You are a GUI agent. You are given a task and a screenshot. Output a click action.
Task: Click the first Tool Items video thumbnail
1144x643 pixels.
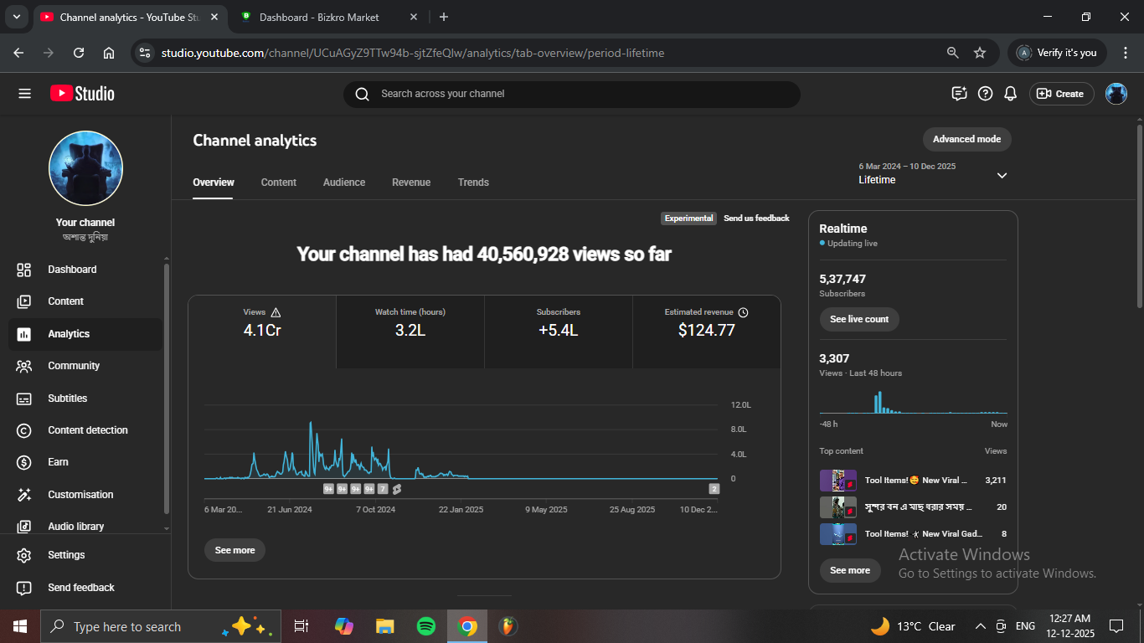[x=837, y=481]
